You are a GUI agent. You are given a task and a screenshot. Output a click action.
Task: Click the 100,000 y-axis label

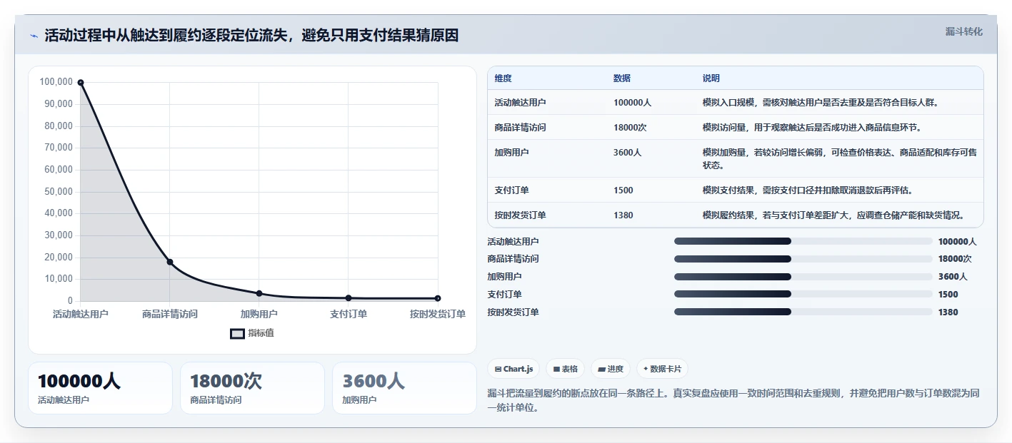pyautogui.click(x=56, y=82)
